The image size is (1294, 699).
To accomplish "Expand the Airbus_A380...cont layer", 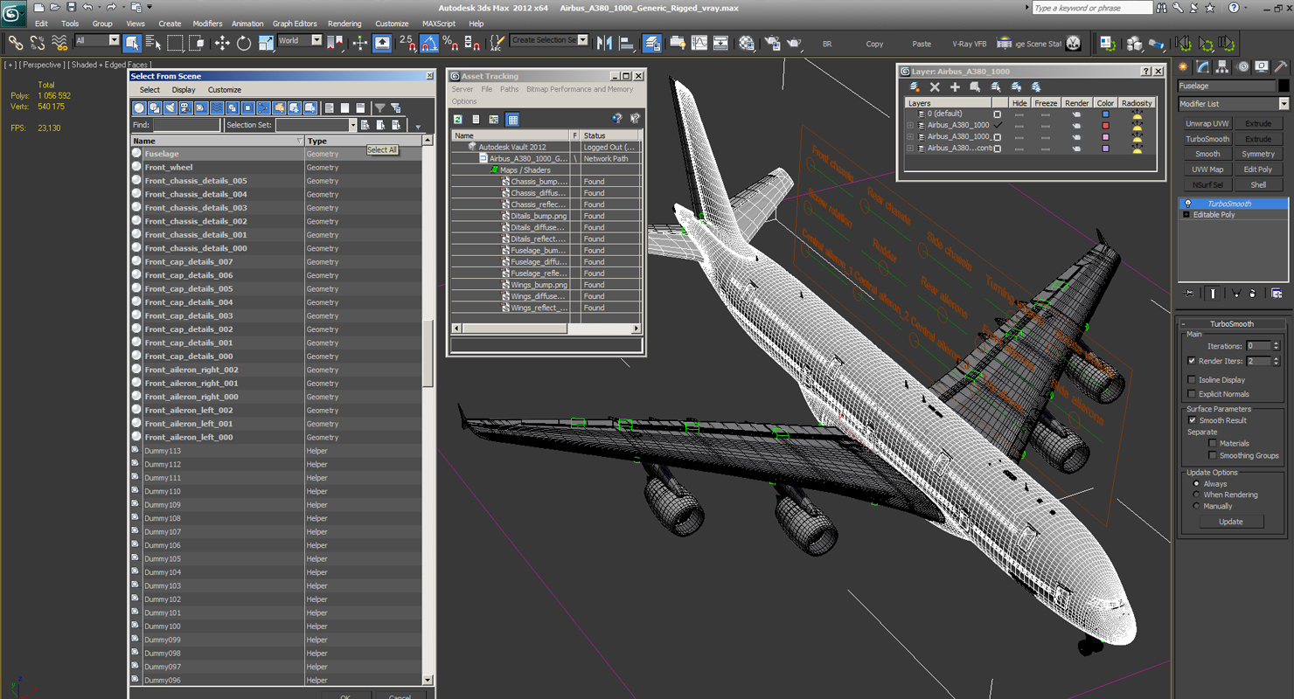I will point(910,149).
